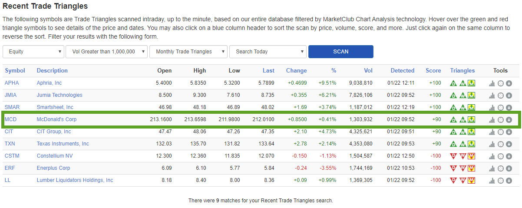Screen dimensions: 522x208
Task: Sort by Change column header
Action: click(x=296, y=71)
